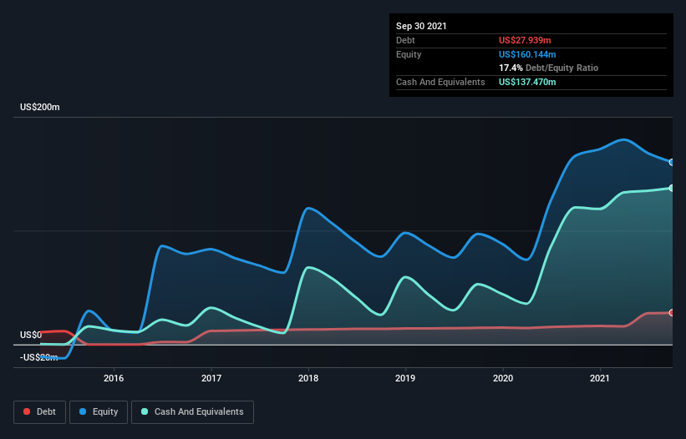Click the blue Equity endpoint marker
686x439 pixels.
672,163
